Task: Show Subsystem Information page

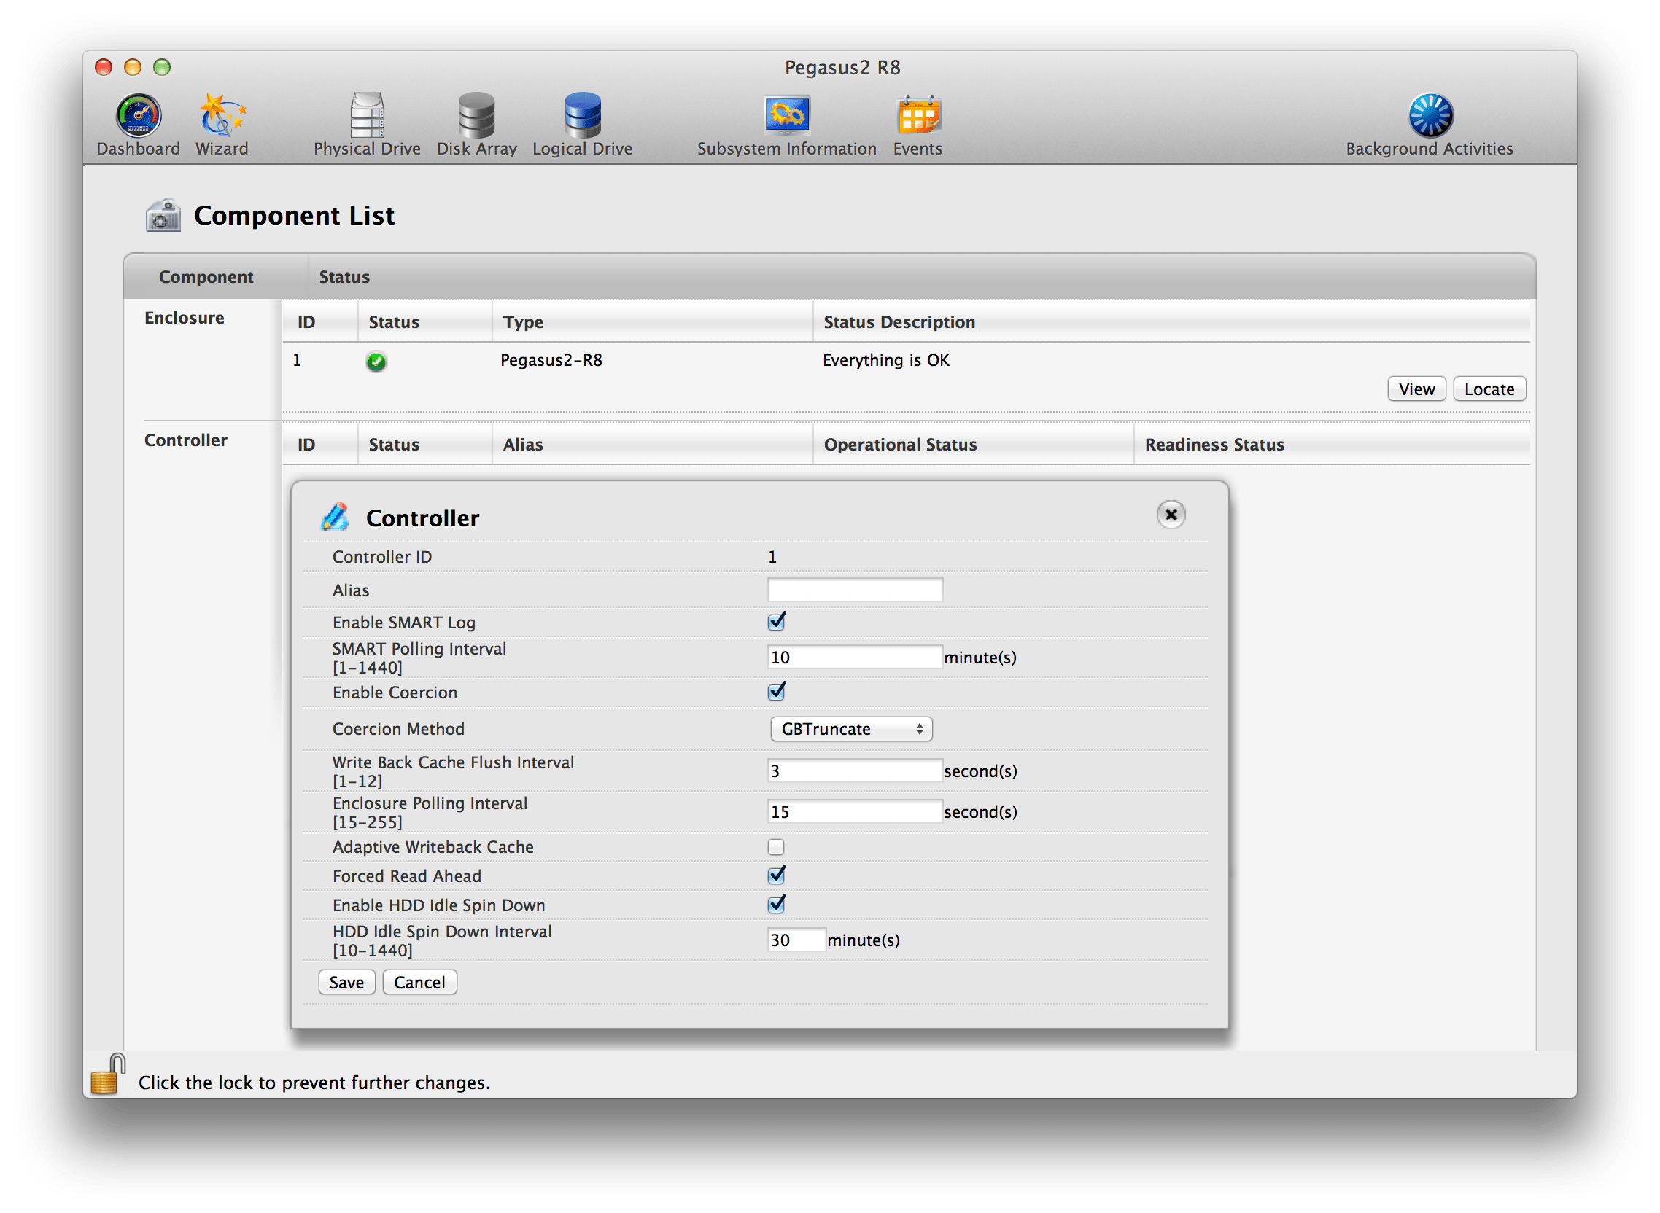Action: [787, 116]
